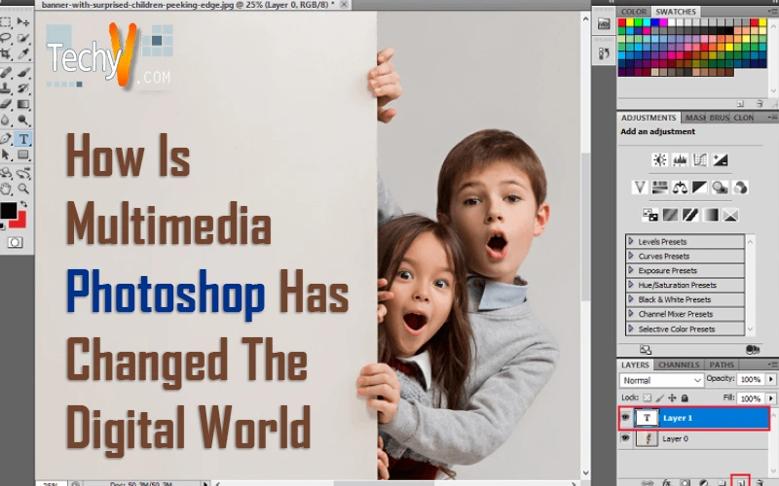The image size is (779, 486).
Task: Expand Black & White Presets
Action: click(631, 299)
